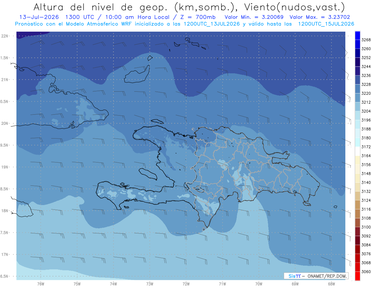Click the '71W' longitude tick label
372x288 pixels.
222,284
